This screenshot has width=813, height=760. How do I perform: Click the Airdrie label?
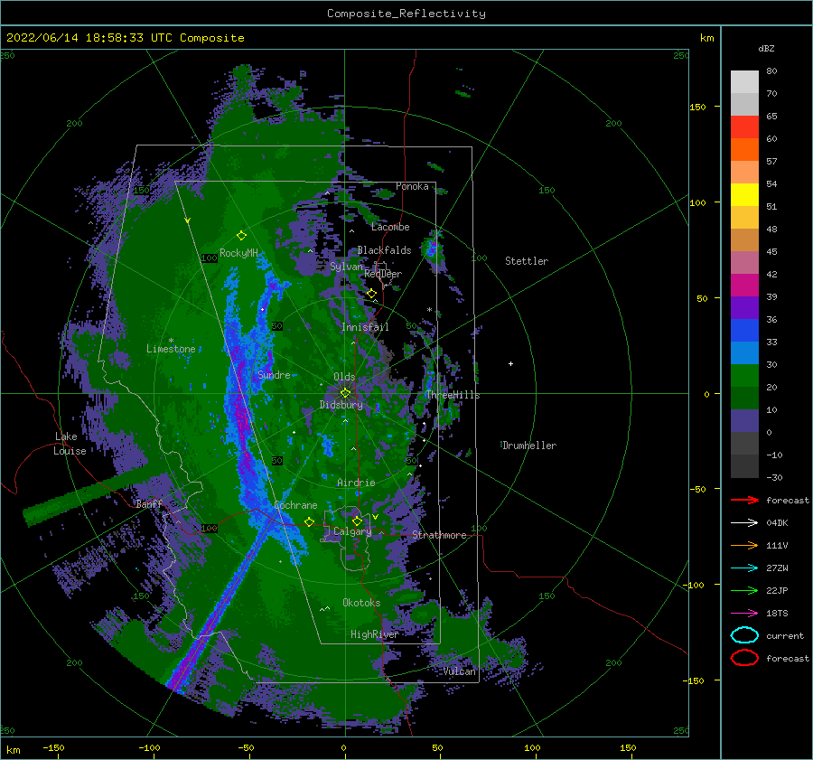(356, 483)
